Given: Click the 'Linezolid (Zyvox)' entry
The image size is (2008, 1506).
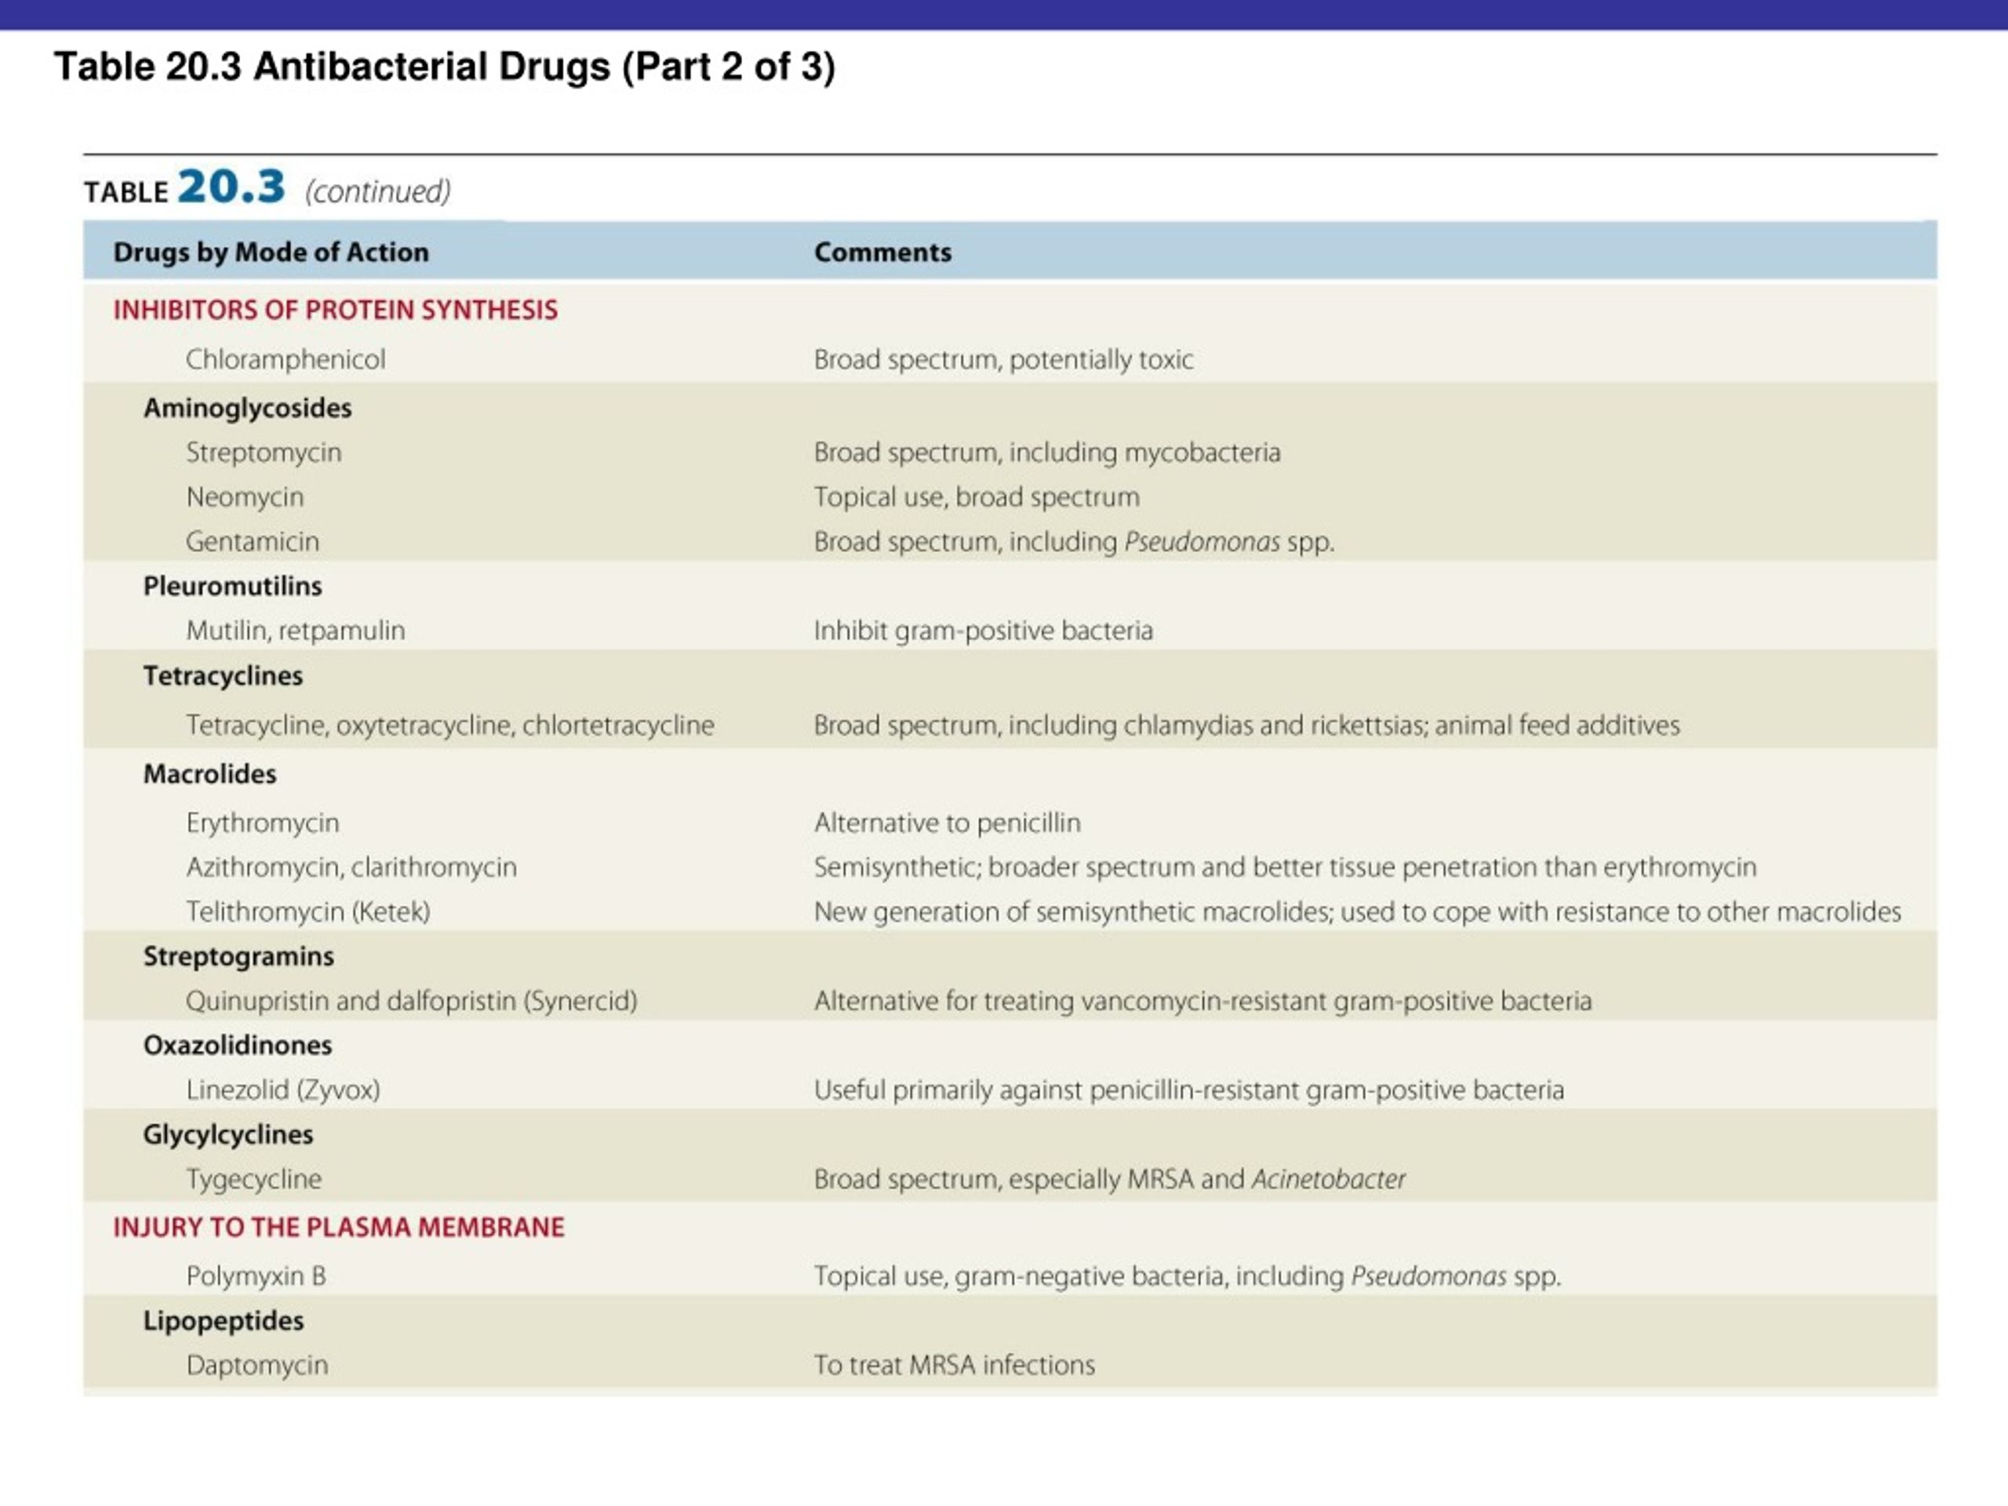Looking at the screenshot, I should [283, 1090].
